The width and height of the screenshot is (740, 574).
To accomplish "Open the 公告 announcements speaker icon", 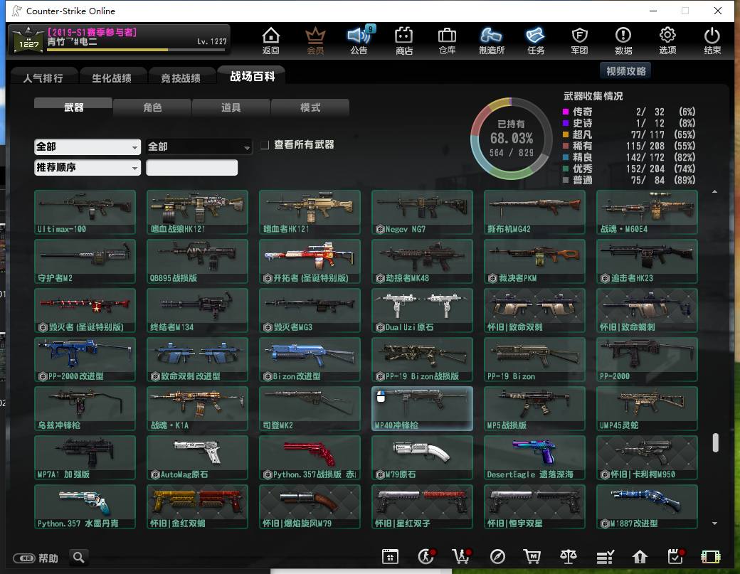I will [359, 40].
